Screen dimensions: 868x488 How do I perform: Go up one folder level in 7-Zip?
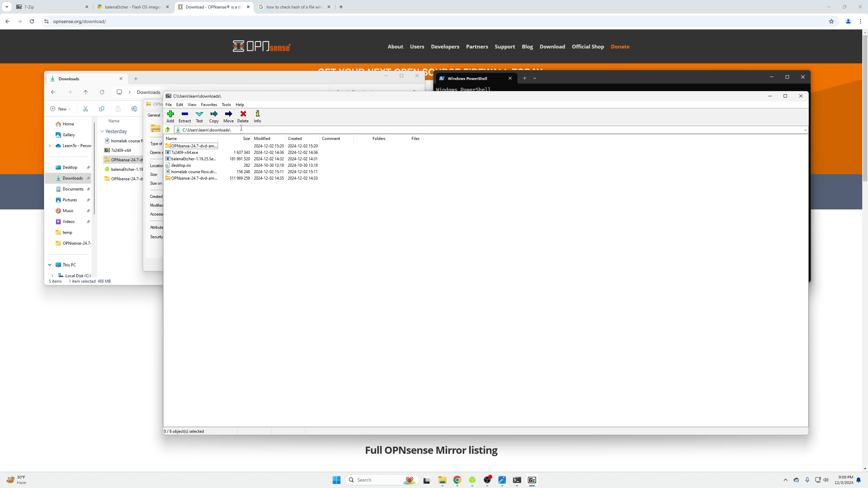pos(167,130)
